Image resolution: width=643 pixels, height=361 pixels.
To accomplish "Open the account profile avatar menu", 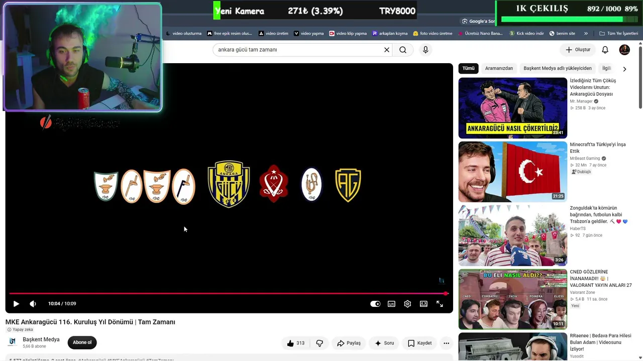I will (624, 50).
